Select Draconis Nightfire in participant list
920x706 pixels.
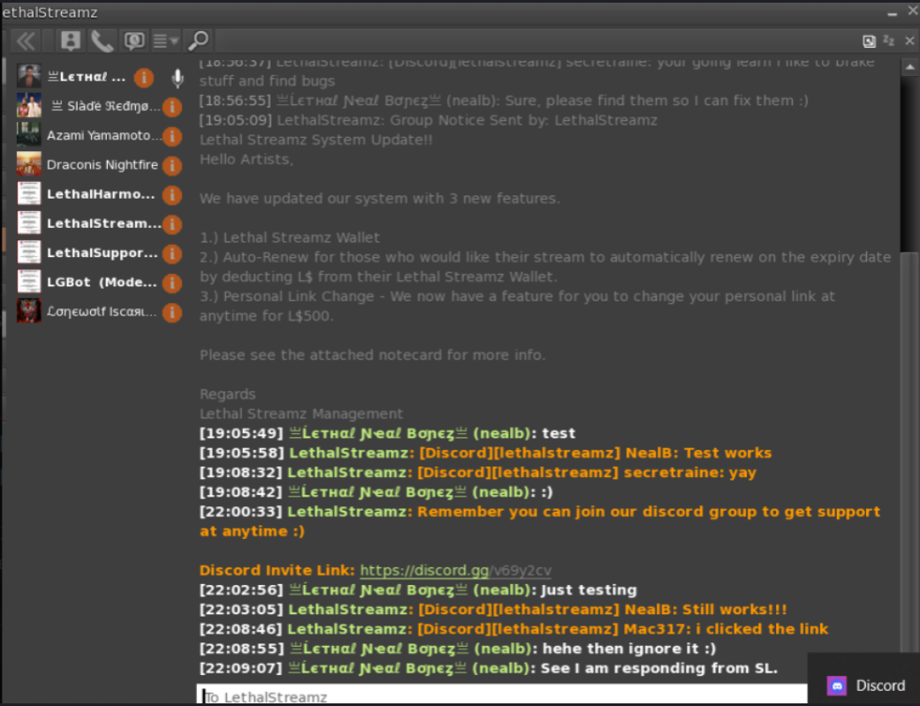(x=103, y=165)
